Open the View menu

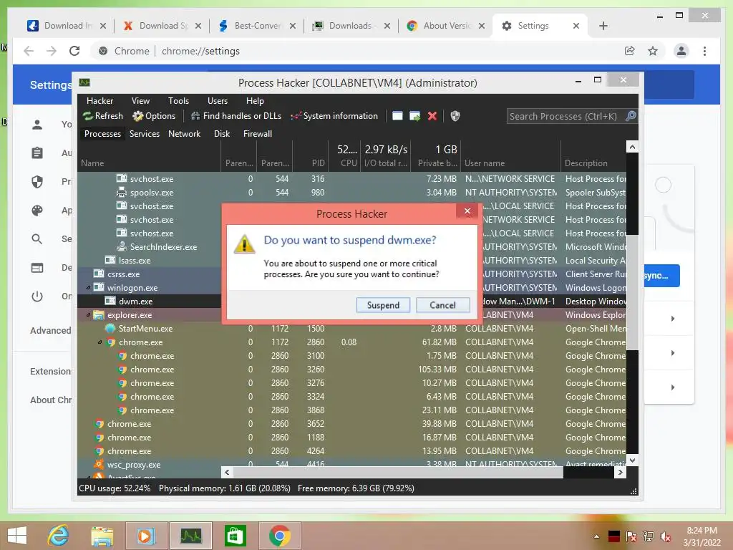140,101
